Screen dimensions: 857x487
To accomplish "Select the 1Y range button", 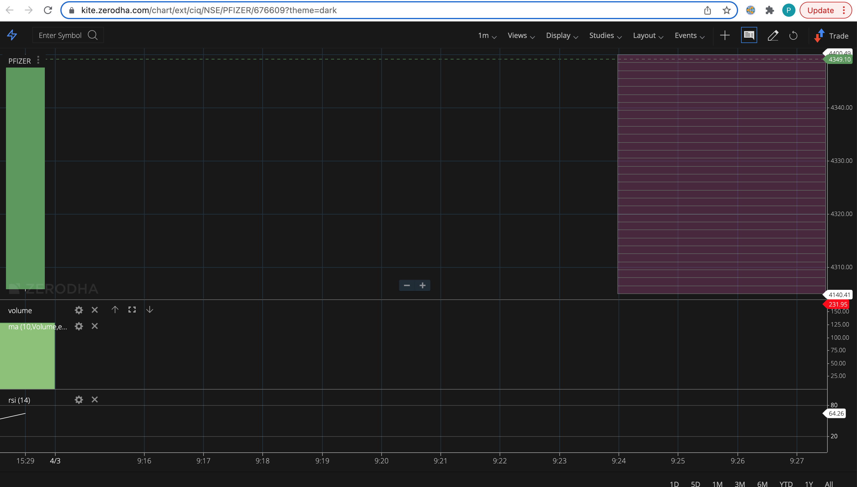I will 809,484.
